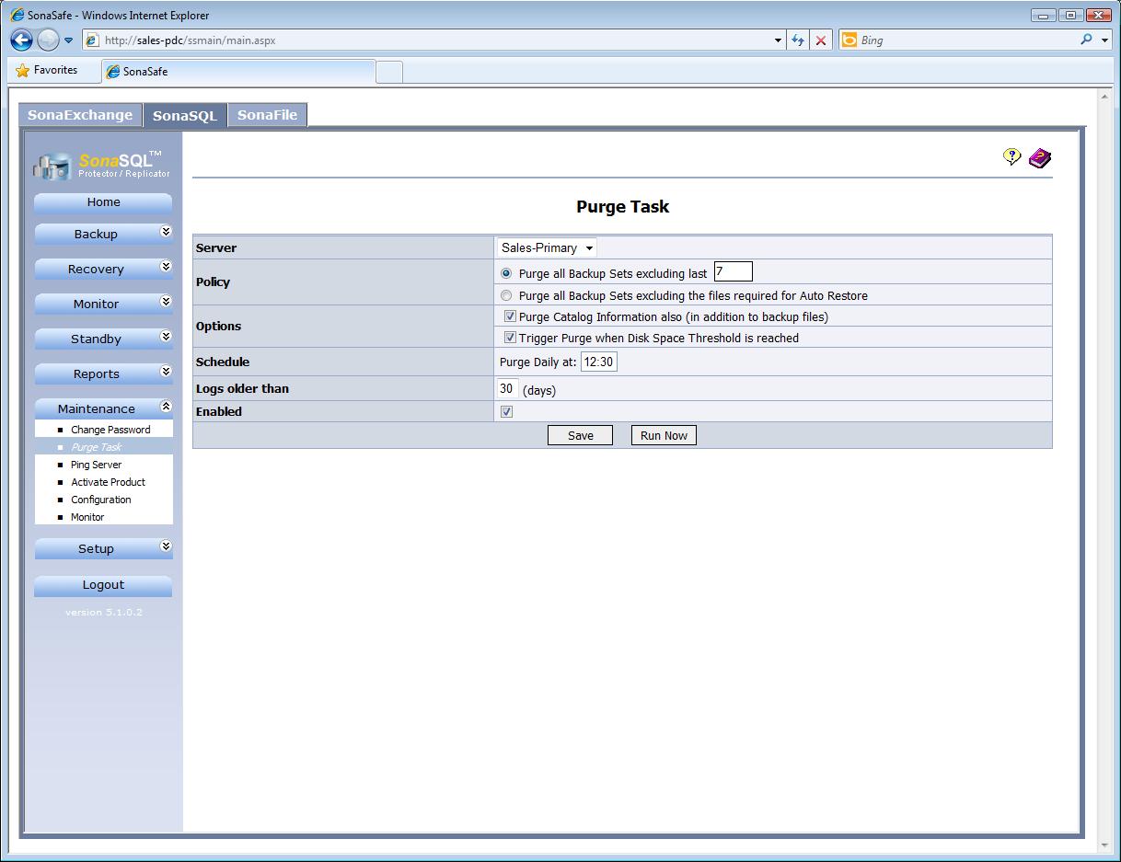
Task: Uncheck Purge Catalog Information also checkbox
Action: pos(510,316)
